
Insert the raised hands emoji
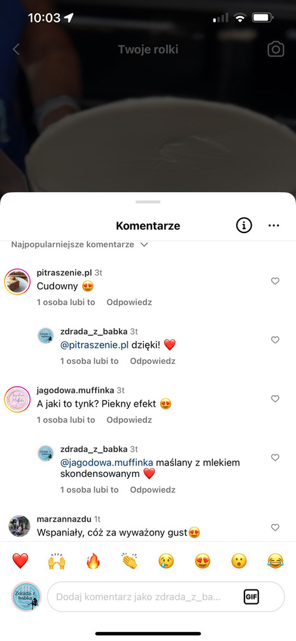click(56, 561)
